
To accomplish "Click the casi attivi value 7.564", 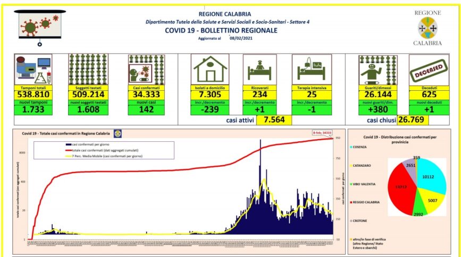I will (274, 120).
